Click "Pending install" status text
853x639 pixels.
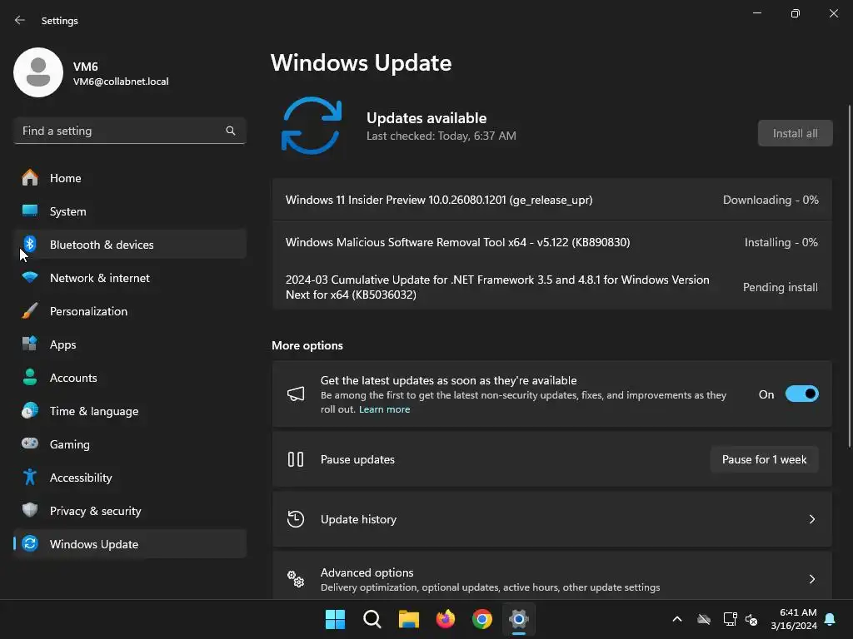[780, 287]
